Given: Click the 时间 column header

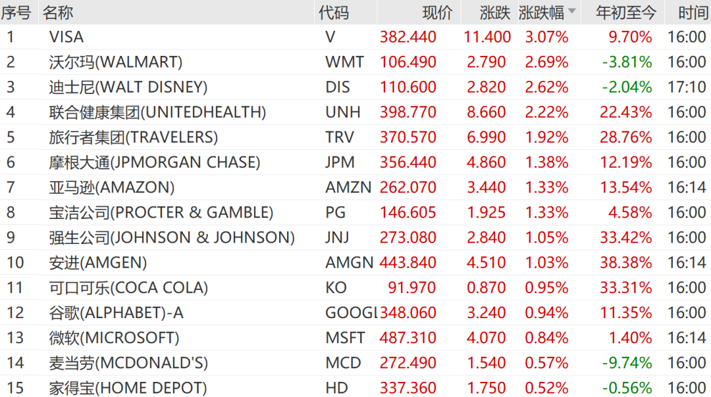Looking at the screenshot, I should 693,12.
